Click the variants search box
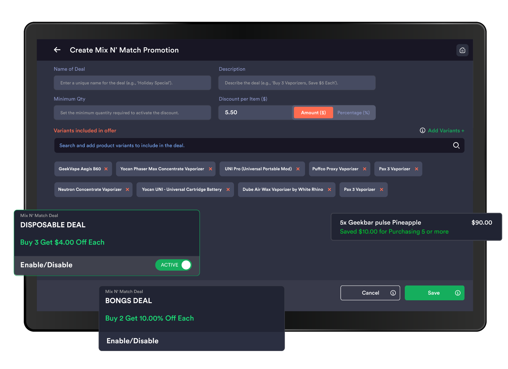The image size is (508, 369). pos(252,145)
